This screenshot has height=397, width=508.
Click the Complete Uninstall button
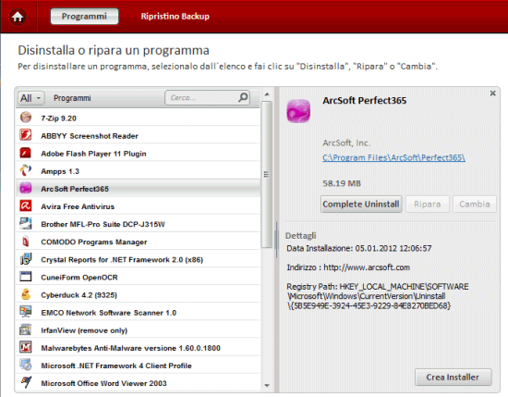click(x=361, y=205)
